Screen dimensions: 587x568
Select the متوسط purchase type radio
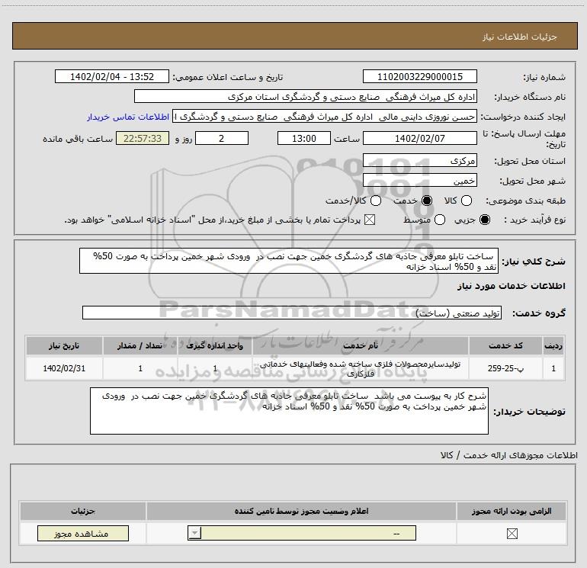tap(440, 220)
